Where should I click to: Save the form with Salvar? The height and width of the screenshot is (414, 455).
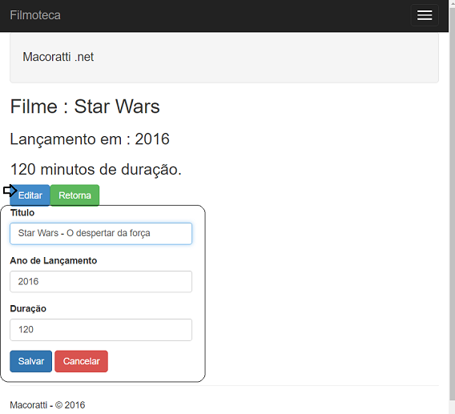(30, 361)
